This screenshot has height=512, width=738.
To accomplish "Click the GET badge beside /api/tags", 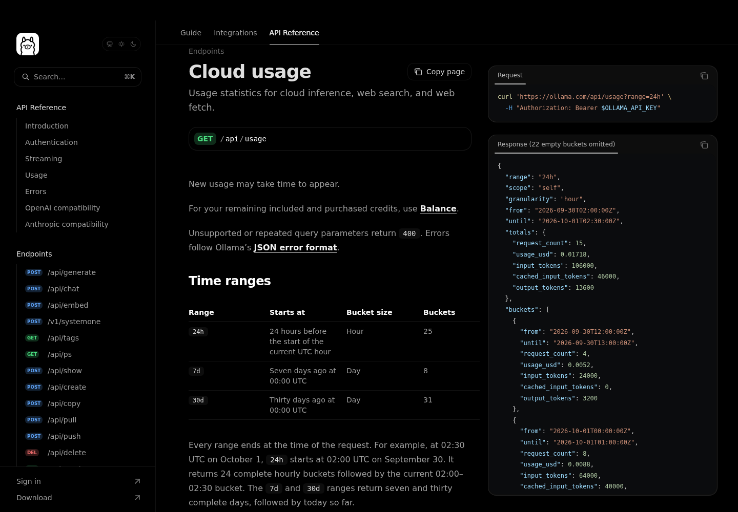I will pos(32,338).
